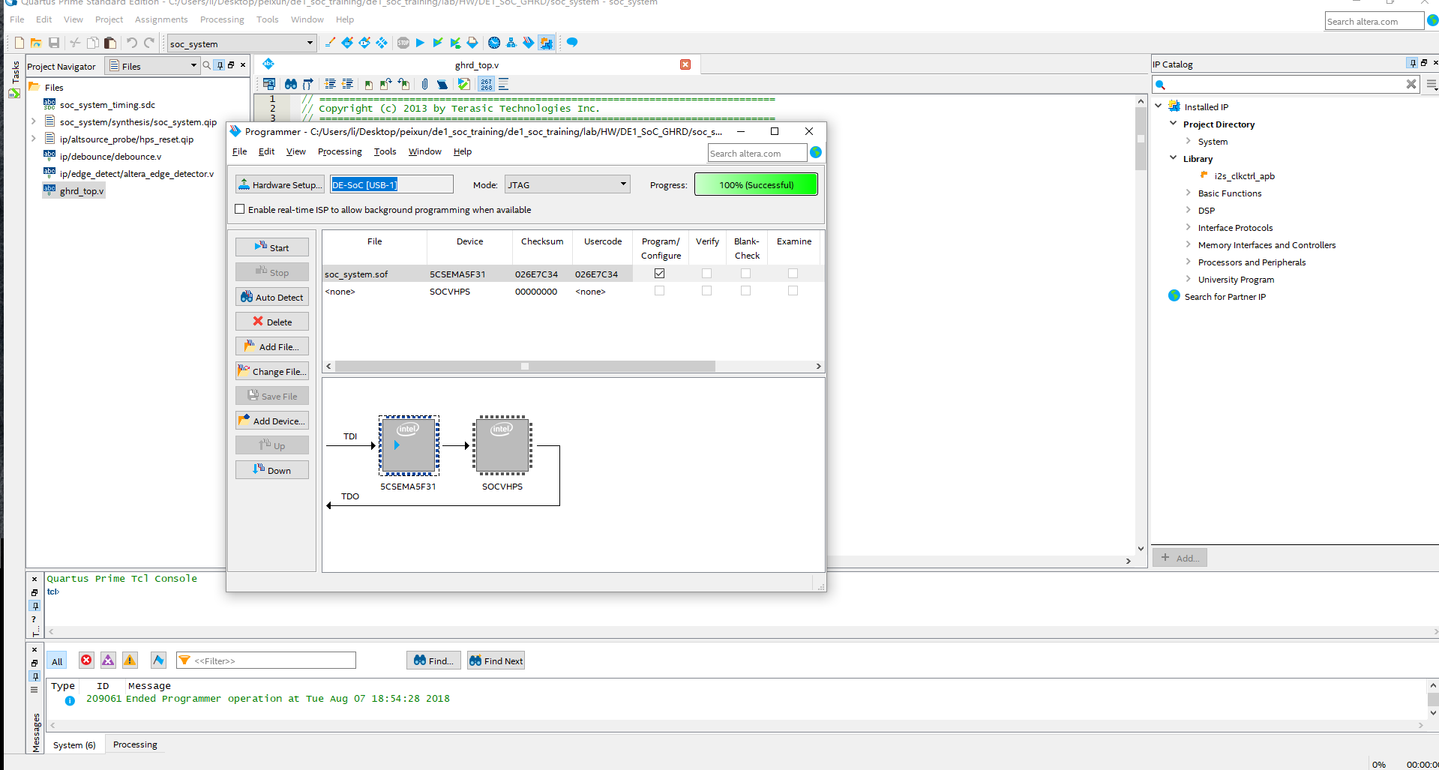Open Programmer Tools menu
This screenshot has width=1439, height=770.
385,151
